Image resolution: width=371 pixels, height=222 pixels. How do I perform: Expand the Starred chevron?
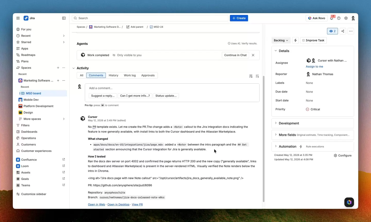point(64,42)
